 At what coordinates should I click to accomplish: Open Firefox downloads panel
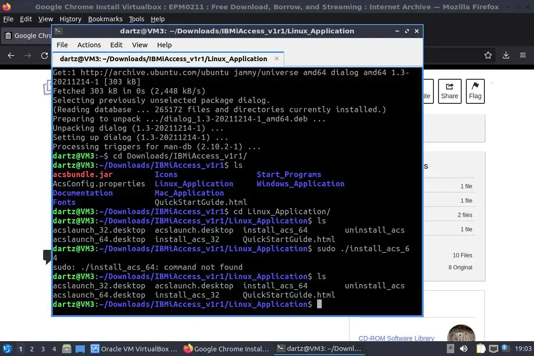coord(506,55)
